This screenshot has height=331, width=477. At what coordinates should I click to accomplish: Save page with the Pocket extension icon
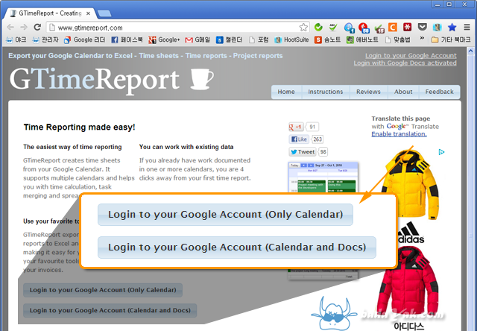(423, 28)
